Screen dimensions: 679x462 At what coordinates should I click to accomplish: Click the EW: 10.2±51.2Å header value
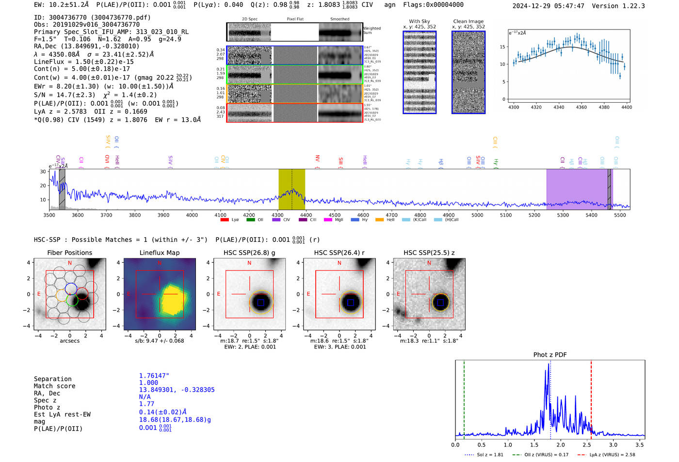(x=61, y=4)
